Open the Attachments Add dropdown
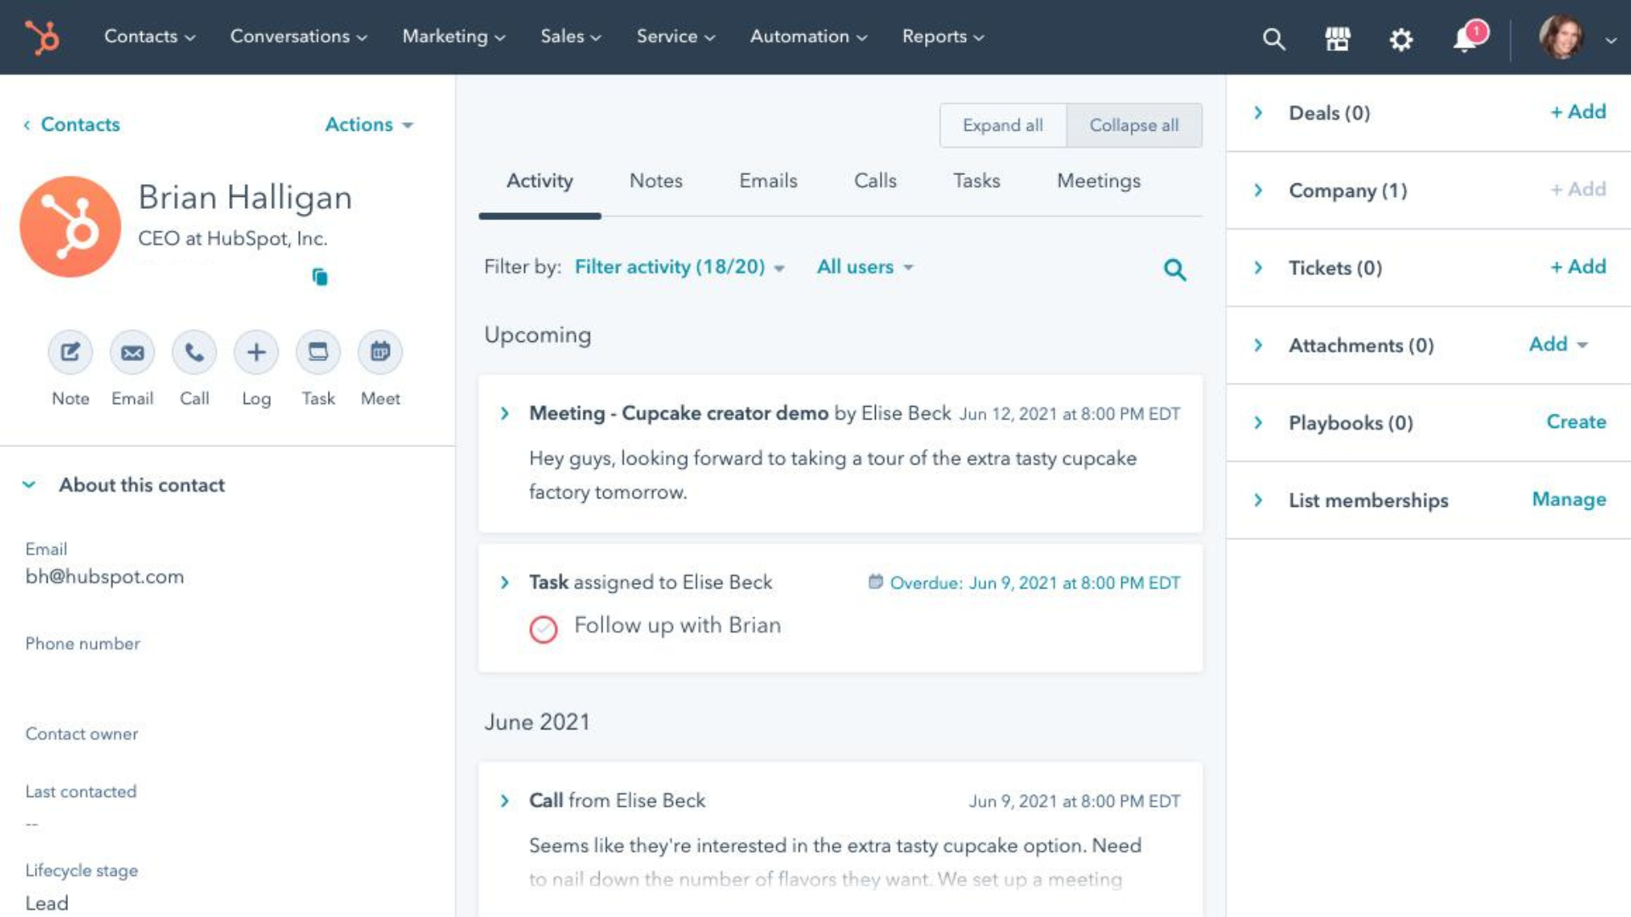Screen dimensions: 1631x917 coord(1558,344)
